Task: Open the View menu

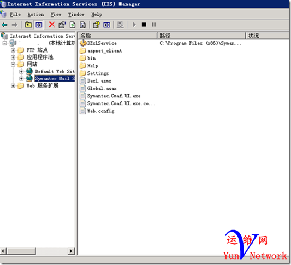Action: coord(56,14)
